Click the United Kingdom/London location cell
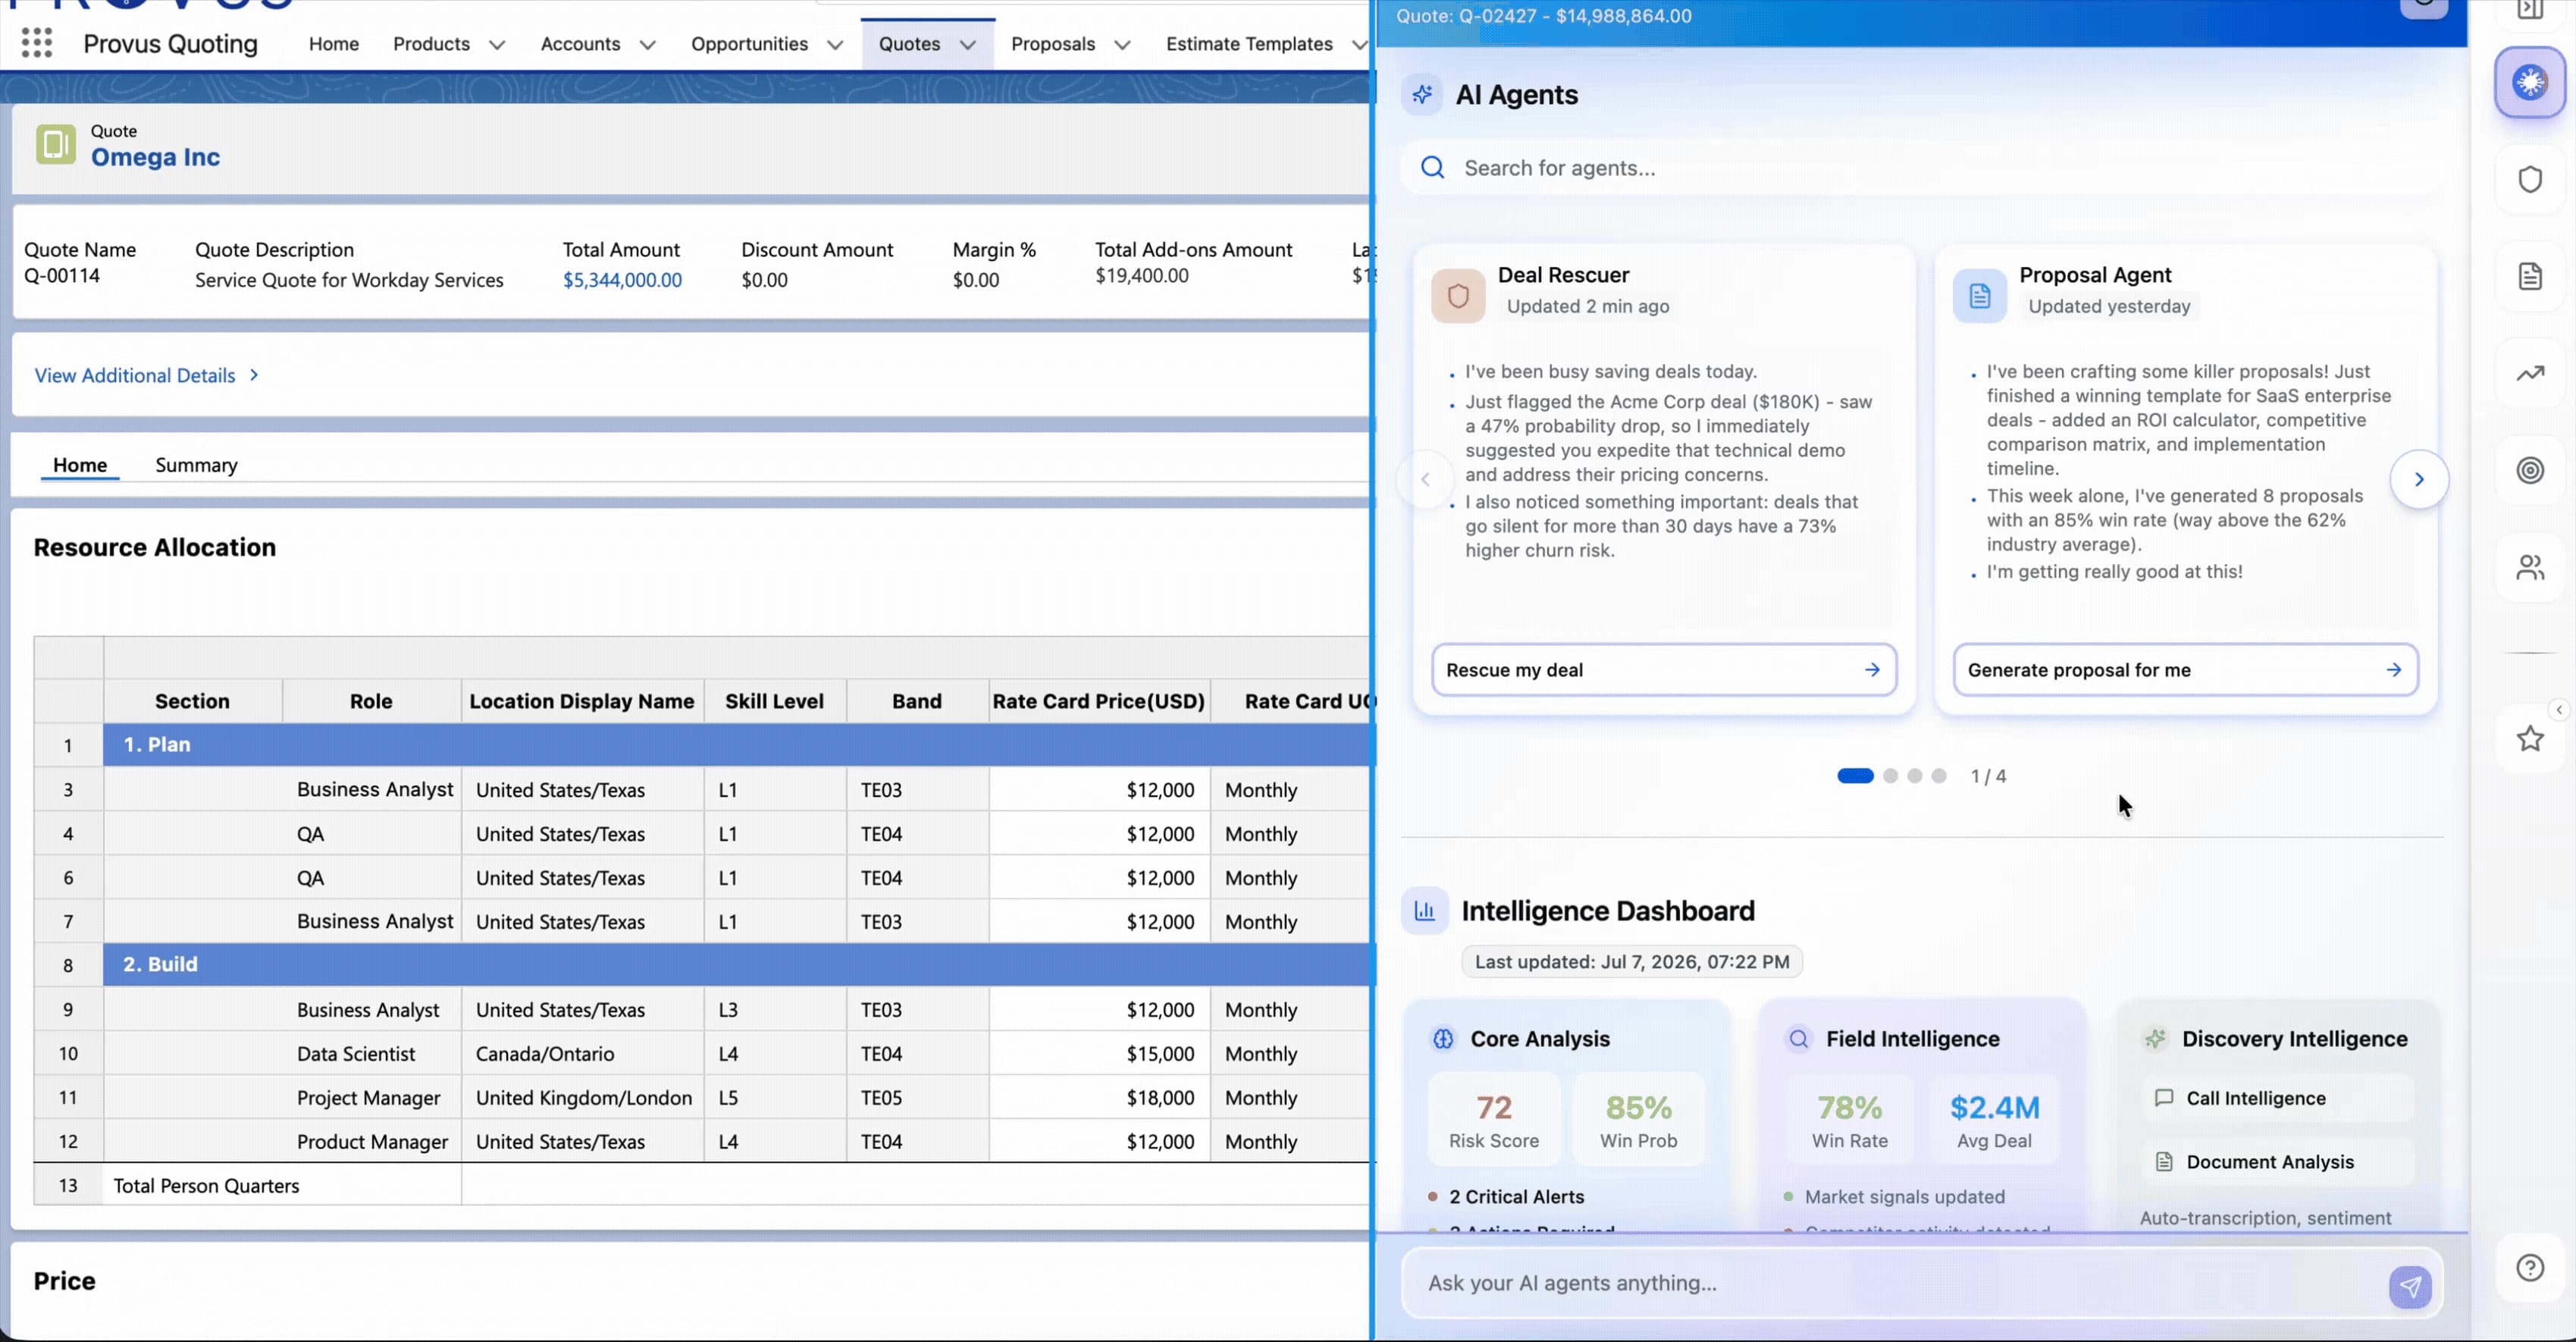The width and height of the screenshot is (2576, 1342). click(583, 1098)
